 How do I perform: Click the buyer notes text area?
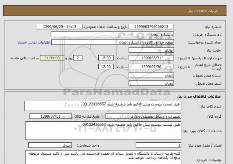click(103, 157)
